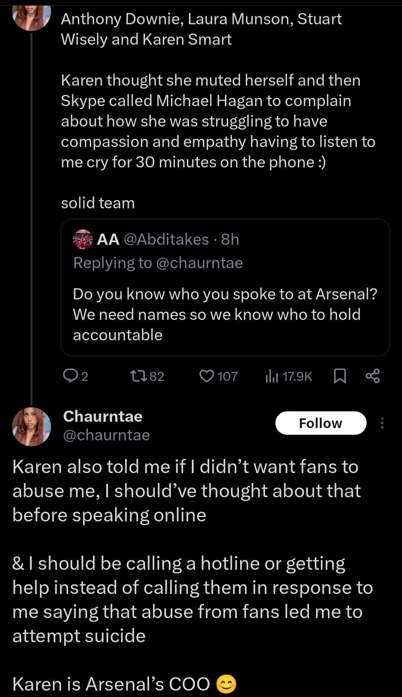Tap the Chaurntae display name
This screenshot has height=697, width=402.
(x=103, y=416)
